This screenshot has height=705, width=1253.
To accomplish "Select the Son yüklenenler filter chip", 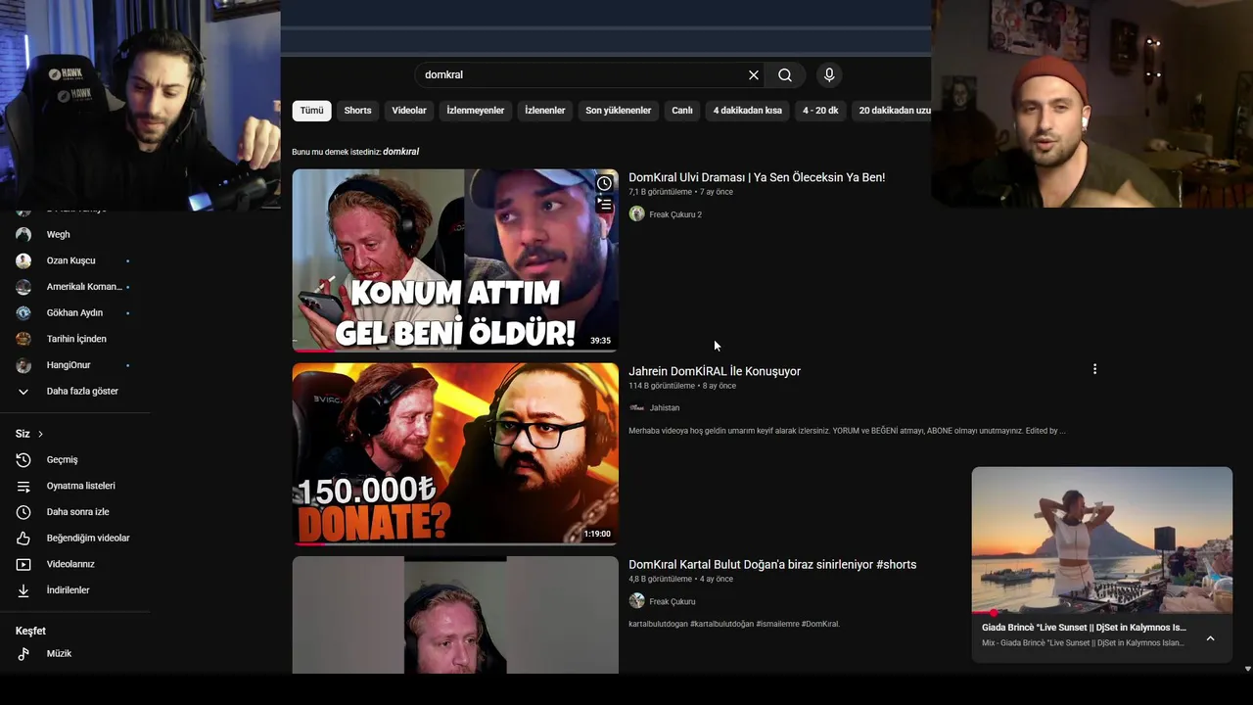I will click(619, 111).
